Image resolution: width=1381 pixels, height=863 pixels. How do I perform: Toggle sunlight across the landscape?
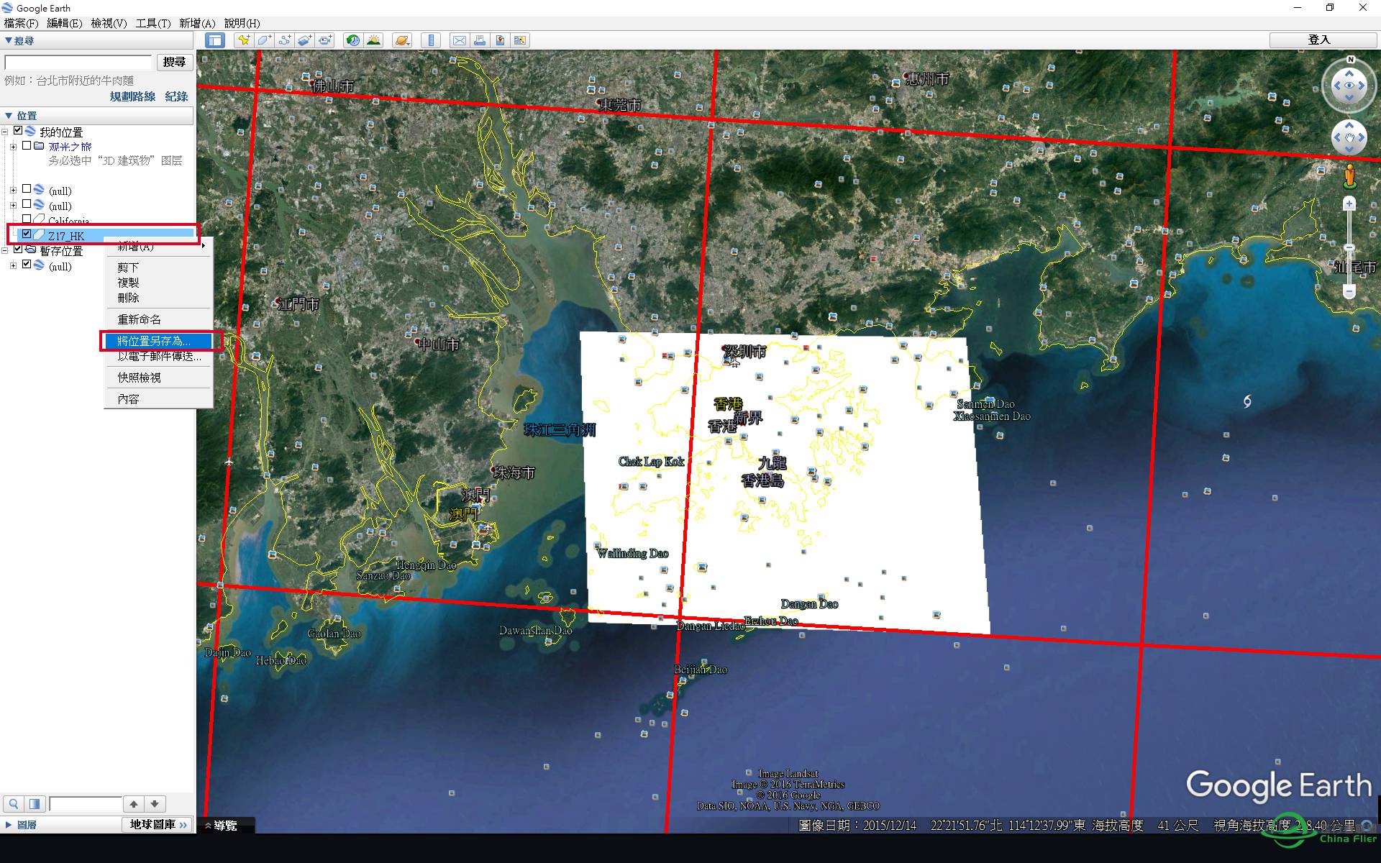373,40
